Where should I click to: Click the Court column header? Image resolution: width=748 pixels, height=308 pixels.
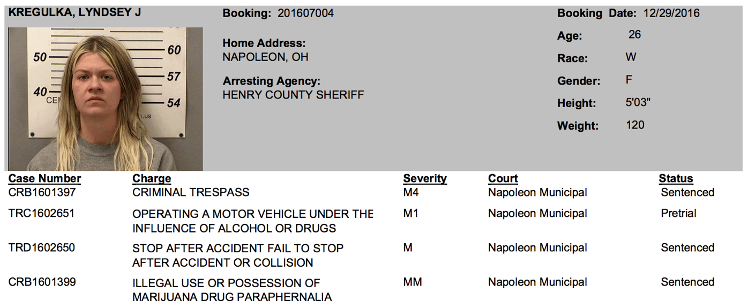(x=503, y=179)
